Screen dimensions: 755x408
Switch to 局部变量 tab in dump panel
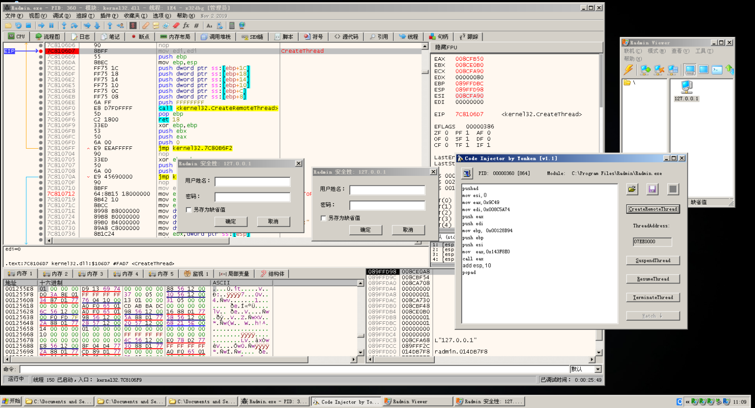pos(233,274)
